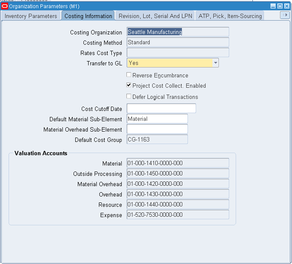Select Material valuation account 01-000-1410-0000-000

[178, 163]
